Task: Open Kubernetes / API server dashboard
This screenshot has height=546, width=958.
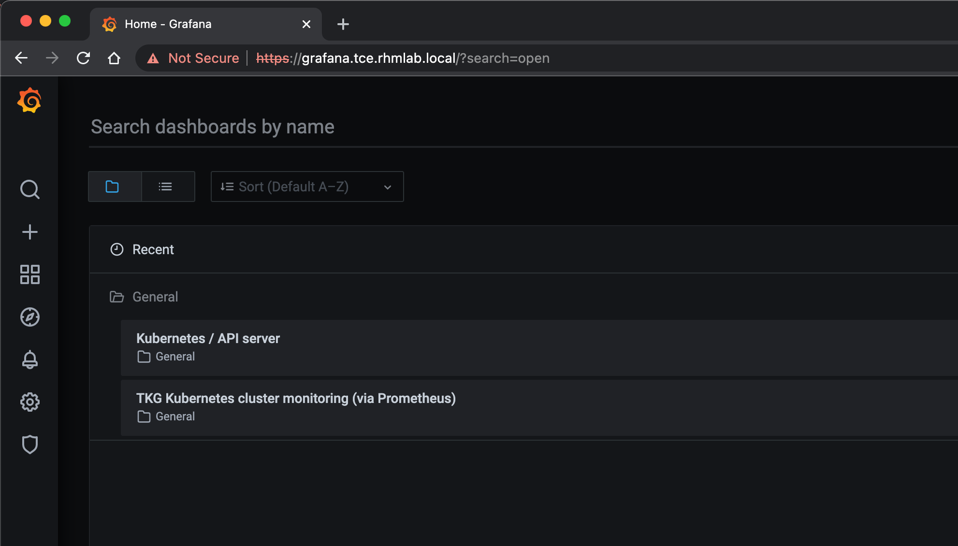Action: tap(539, 347)
